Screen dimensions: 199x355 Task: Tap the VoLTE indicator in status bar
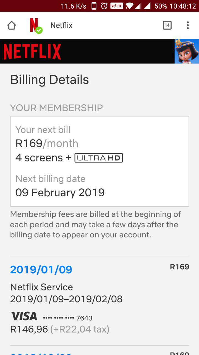[x=117, y=6]
